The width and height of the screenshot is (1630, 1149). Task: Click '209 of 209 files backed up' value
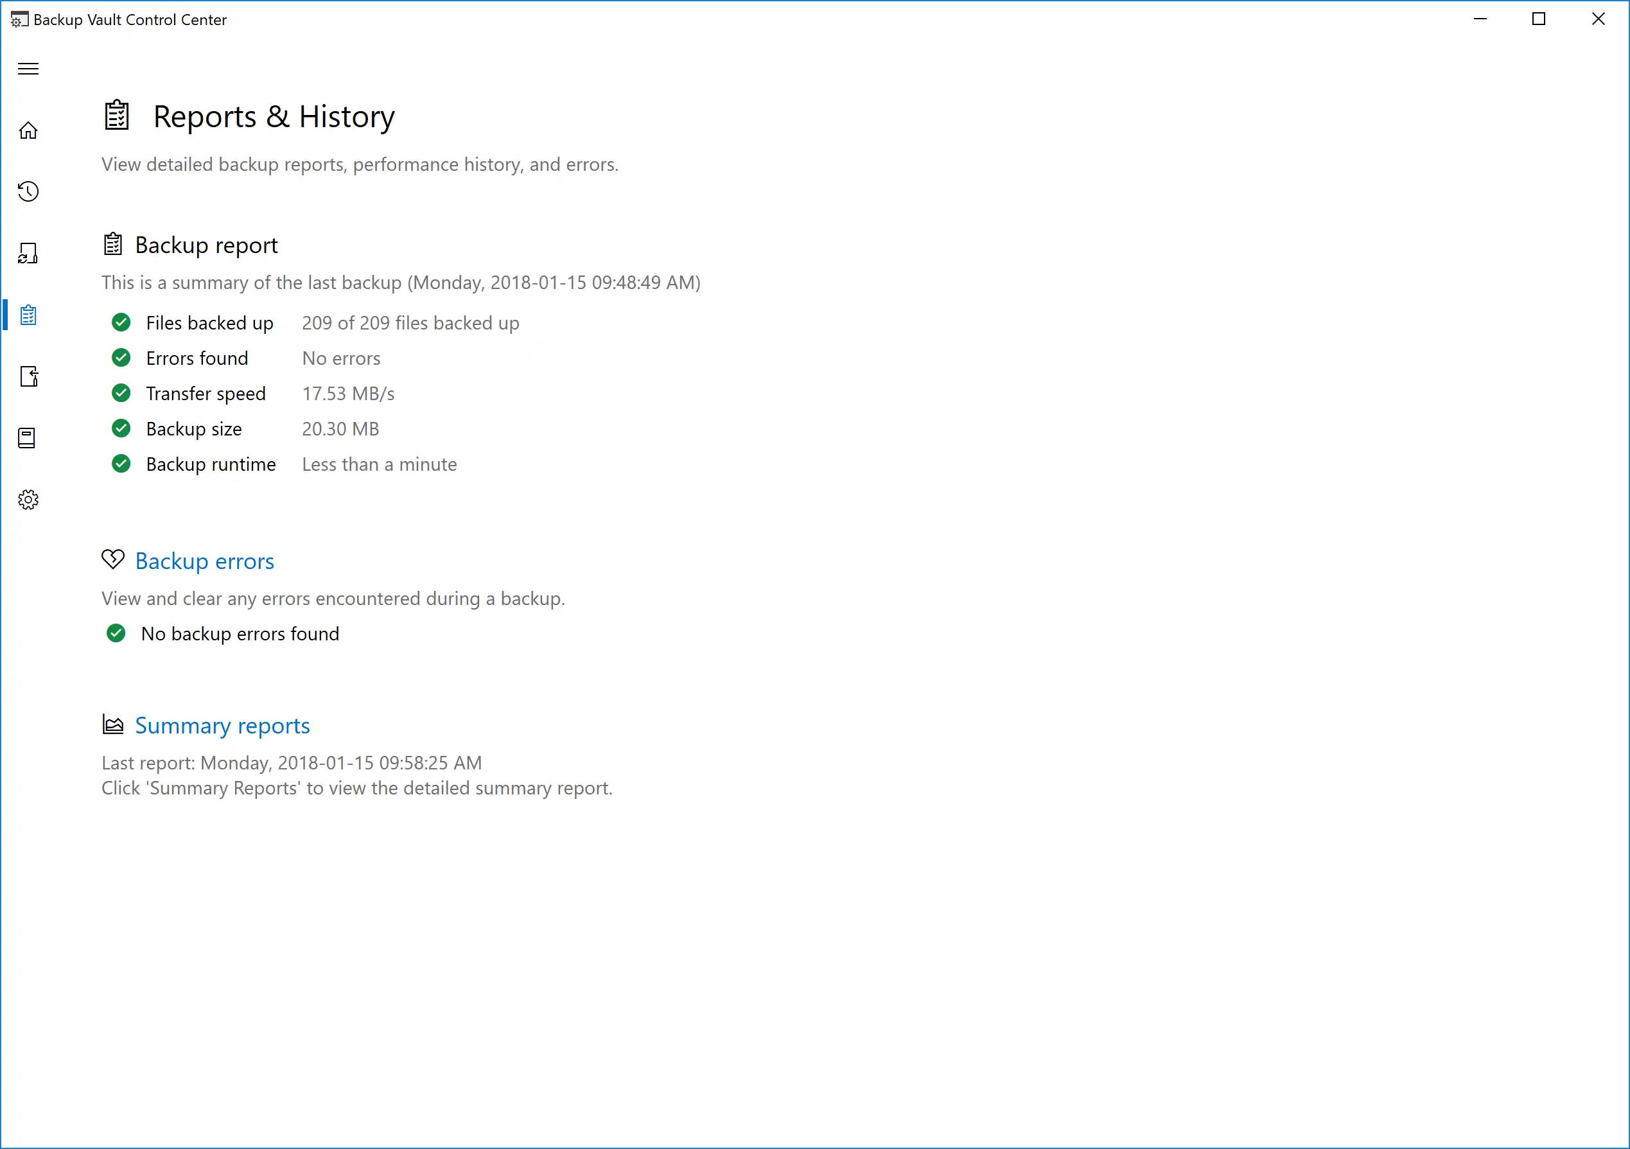coord(410,323)
